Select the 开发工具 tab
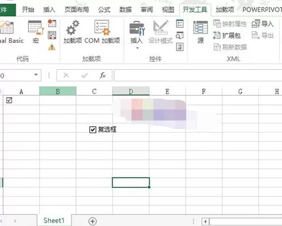The image size is (282, 226). click(x=195, y=9)
